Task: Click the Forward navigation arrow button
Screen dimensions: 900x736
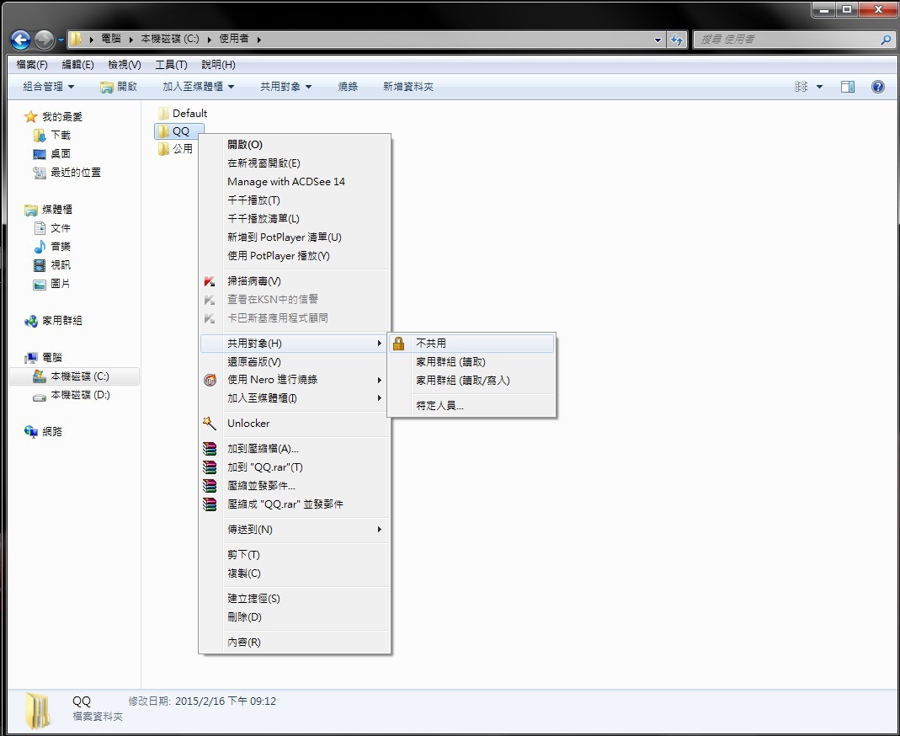Action: pyautogui.click(x=45, y=40)
